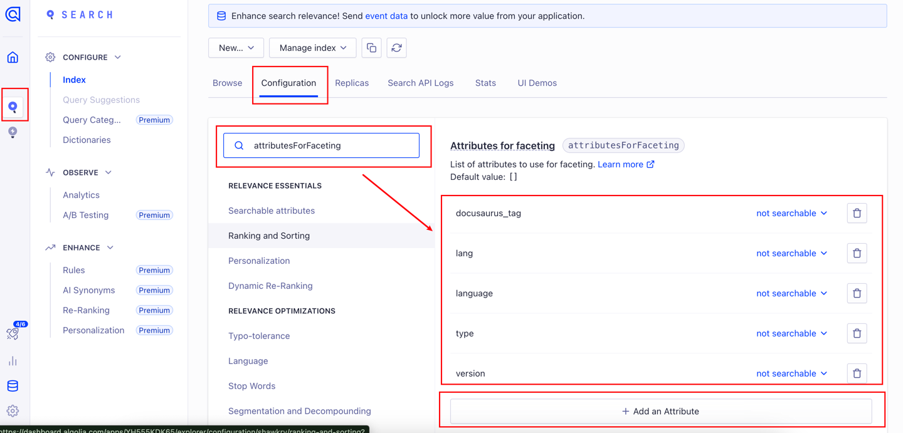
Task: Select the Search product pin icon
Action: click(13, 107)
